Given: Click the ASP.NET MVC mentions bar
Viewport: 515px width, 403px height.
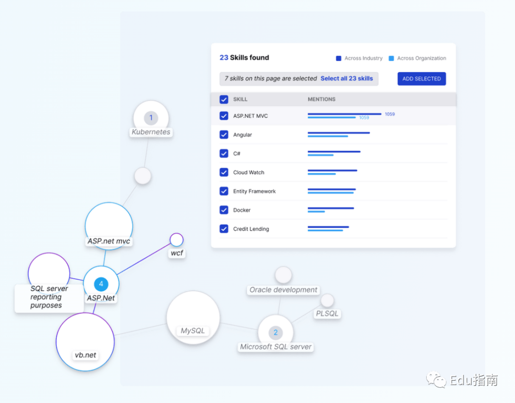Looking at the screenshot, I should tap(344, 116).
